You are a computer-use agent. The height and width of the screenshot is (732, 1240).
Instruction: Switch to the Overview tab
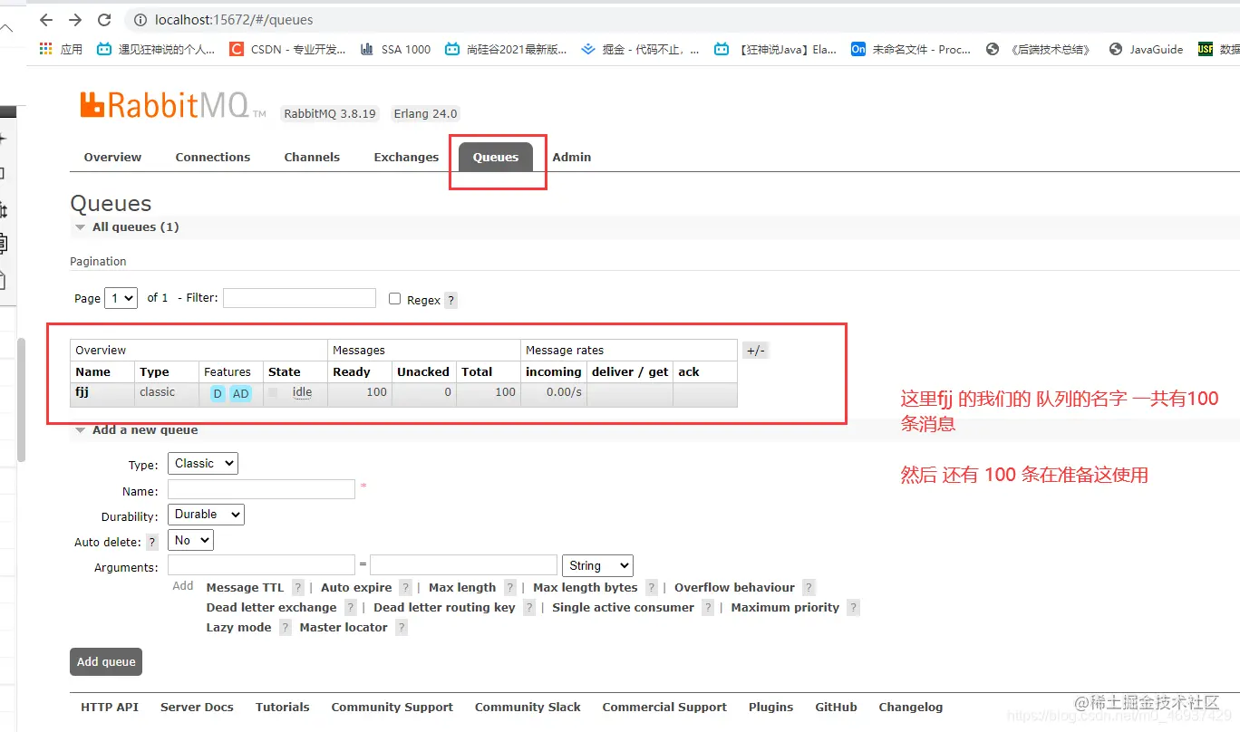point(112,157)
